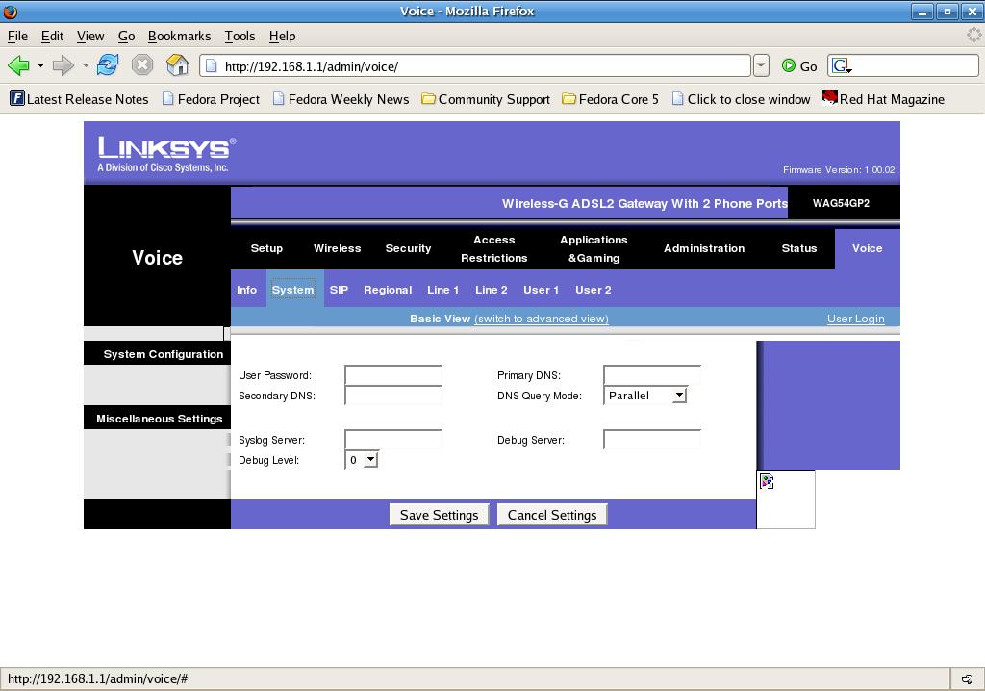Image resolution: width=985 pixels, height=691 pixels.
Task: Reload the page with the refresh icon
Action: (108, 65)
